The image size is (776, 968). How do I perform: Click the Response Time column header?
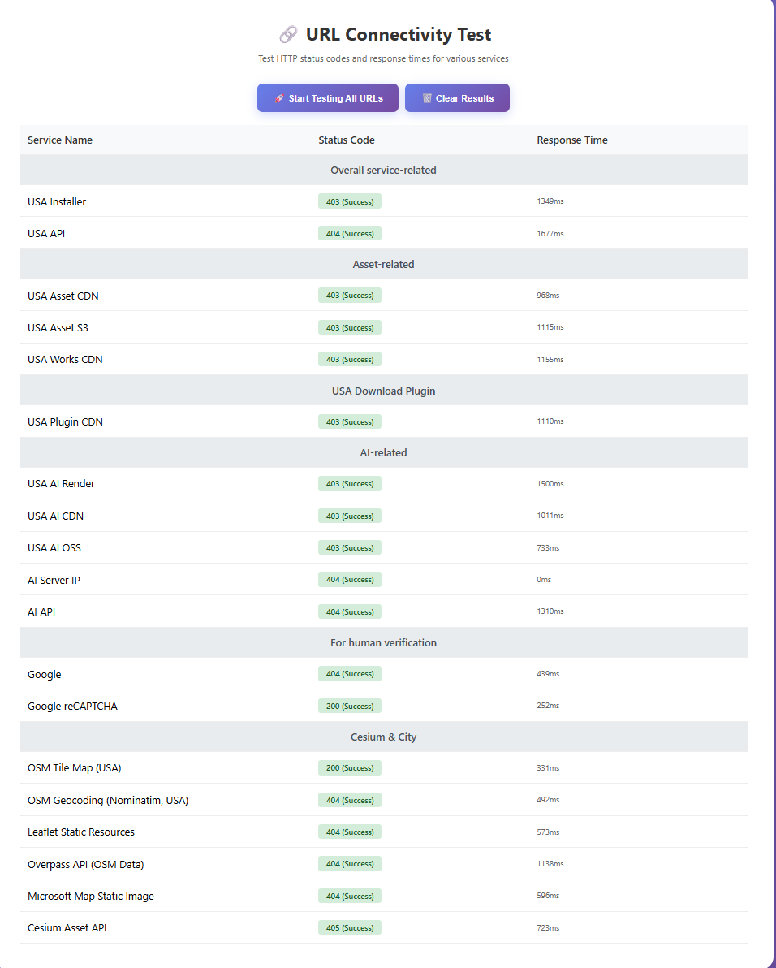(572, 140)
